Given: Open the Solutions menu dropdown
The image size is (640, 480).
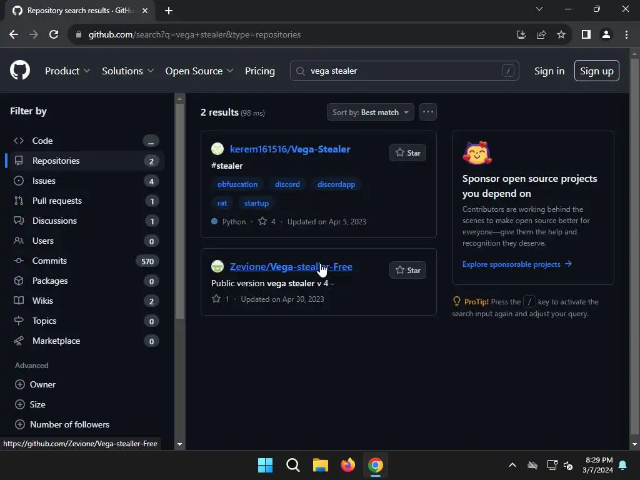Looking at the screenshot, I should coord(127,71).
